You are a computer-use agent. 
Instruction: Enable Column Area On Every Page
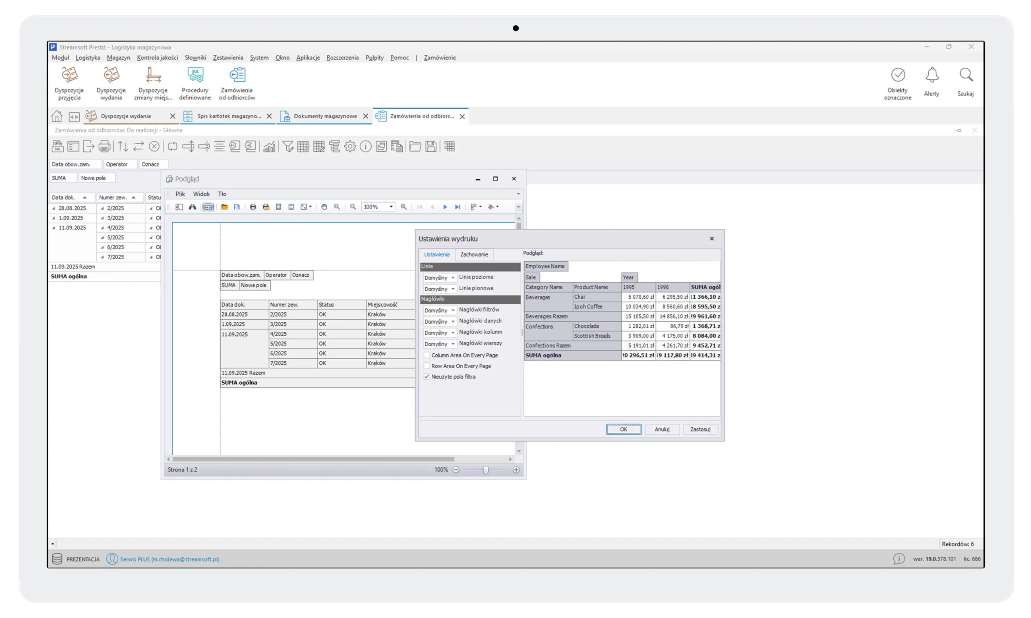(x=427, y=355)
